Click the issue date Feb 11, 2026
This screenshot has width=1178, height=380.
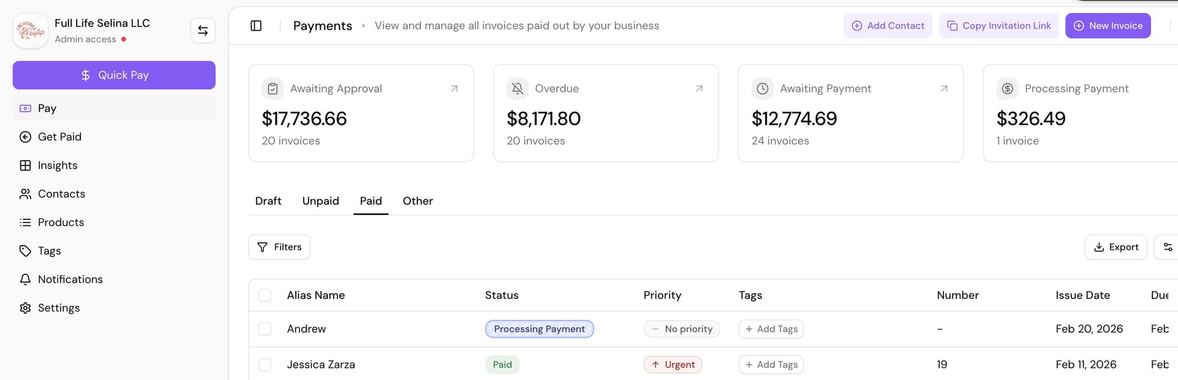(x=1086, y=365)
